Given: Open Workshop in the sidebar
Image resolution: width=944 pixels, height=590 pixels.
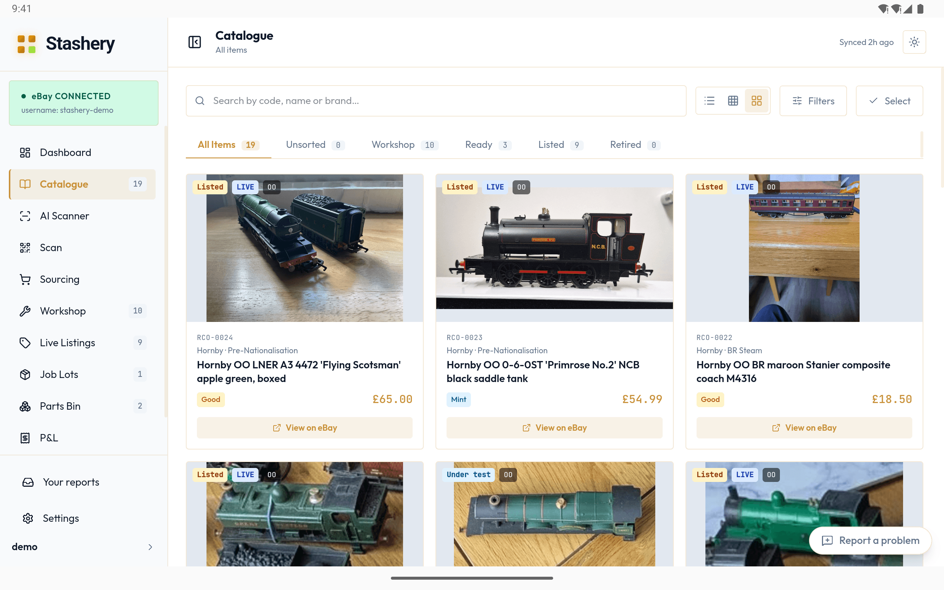Looking at the screenshot, I should click(x=82, y=311).
